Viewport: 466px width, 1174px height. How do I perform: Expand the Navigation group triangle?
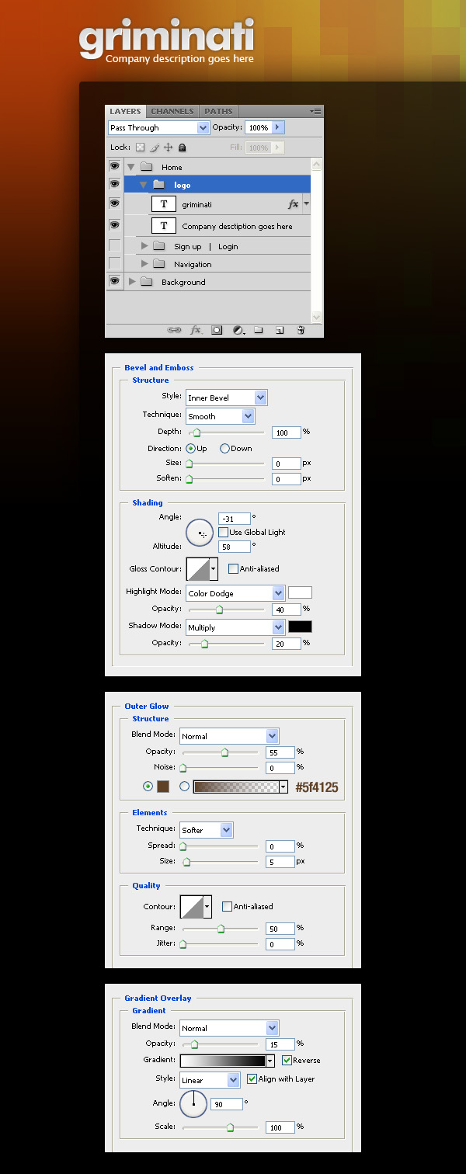tap(144, 264)
